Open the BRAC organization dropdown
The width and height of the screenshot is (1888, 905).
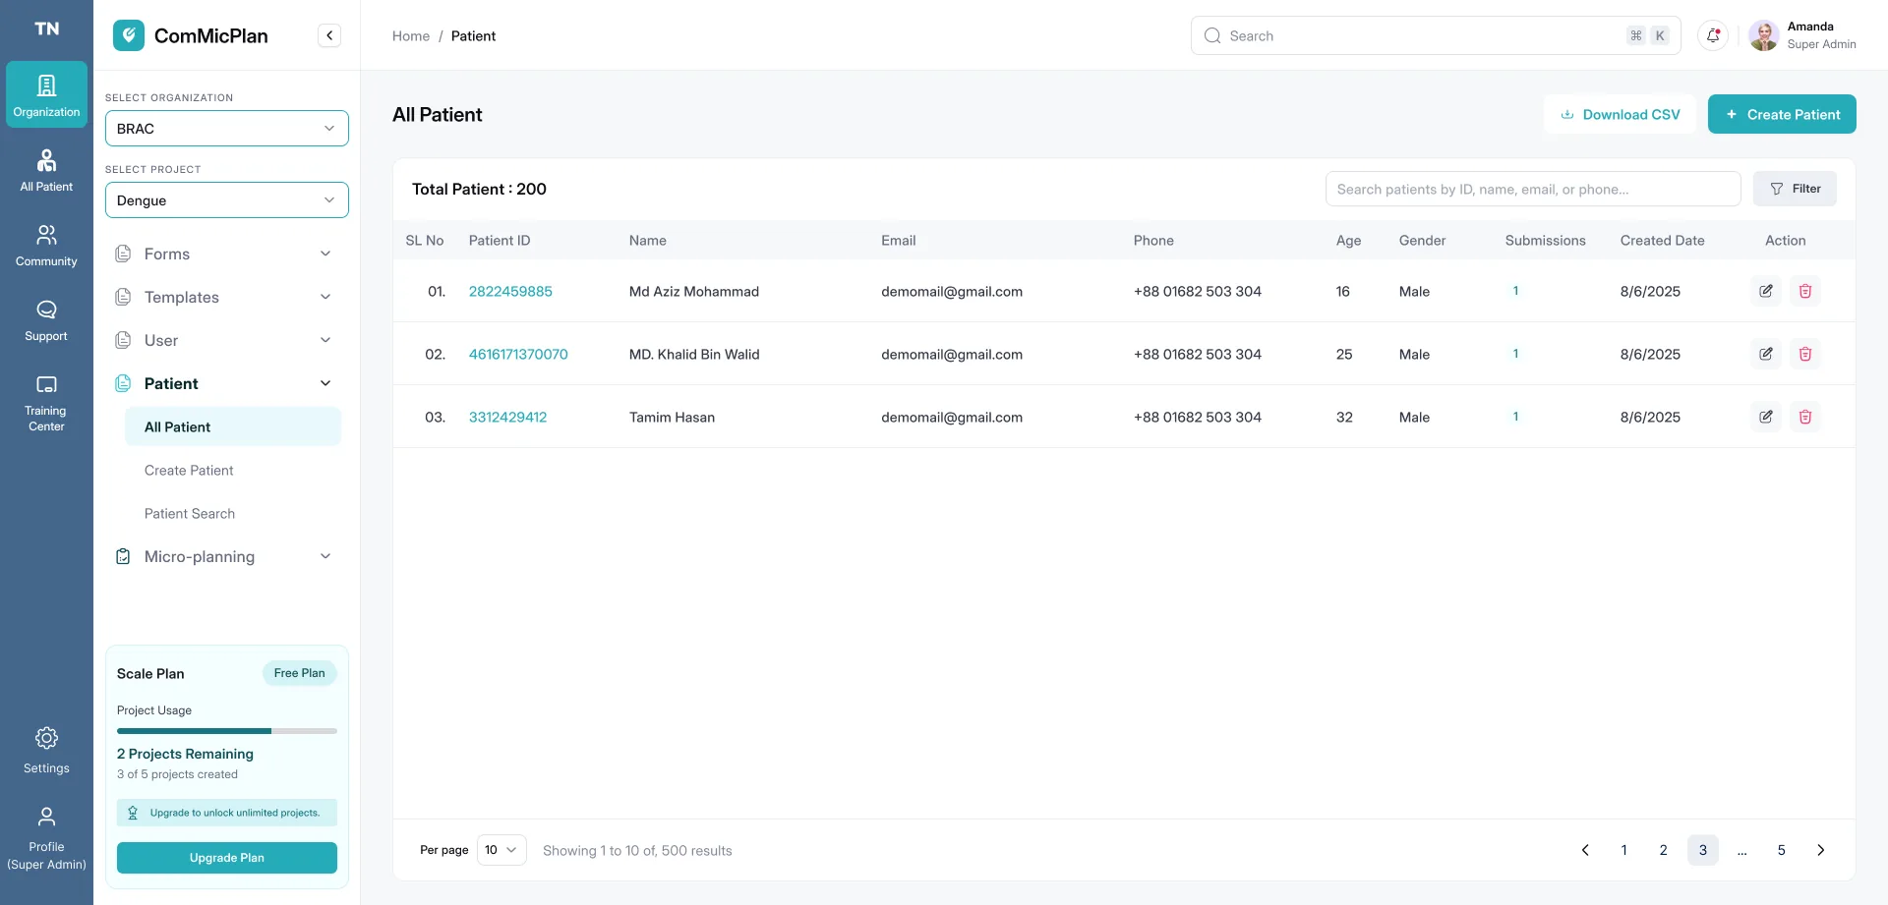(227, 129)
